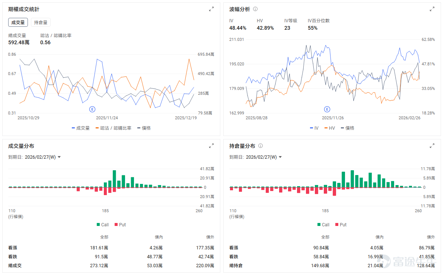
Task: Expand the 成交量分布 panel to fullscreen
Action: point(211,146)
